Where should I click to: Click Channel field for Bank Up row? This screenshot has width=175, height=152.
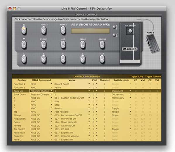click(x=105, y=91)
